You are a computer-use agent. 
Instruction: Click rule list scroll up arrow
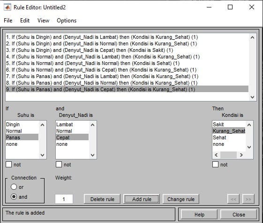point(252,37)
